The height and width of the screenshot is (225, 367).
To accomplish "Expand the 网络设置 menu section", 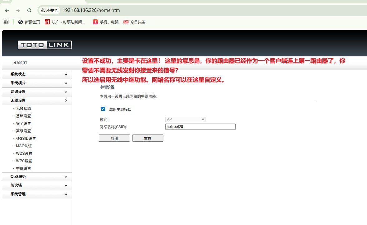I will 37,92.
